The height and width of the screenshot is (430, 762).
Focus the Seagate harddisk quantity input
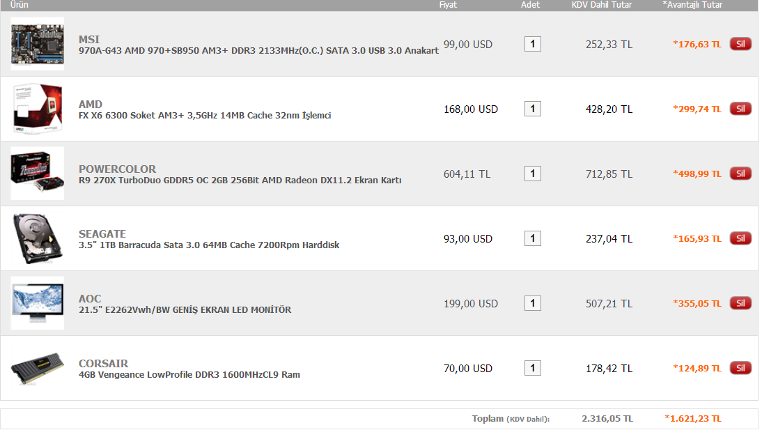[x=532, y=238]
